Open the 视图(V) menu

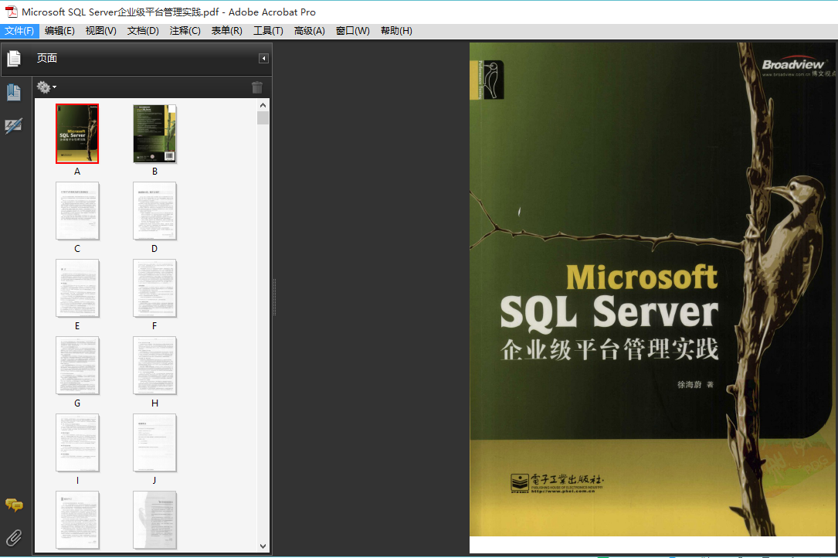(x=100, y=31)
